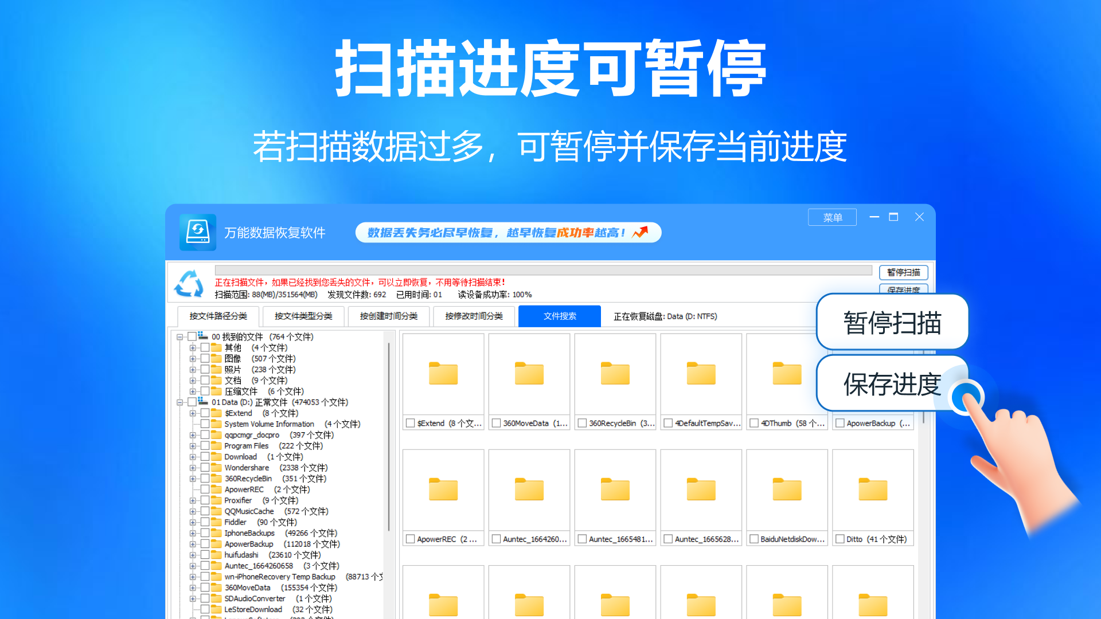Screen dimensions: 1101x619
Task: Open the 文件搜索 tab
Action: [560, 316]
